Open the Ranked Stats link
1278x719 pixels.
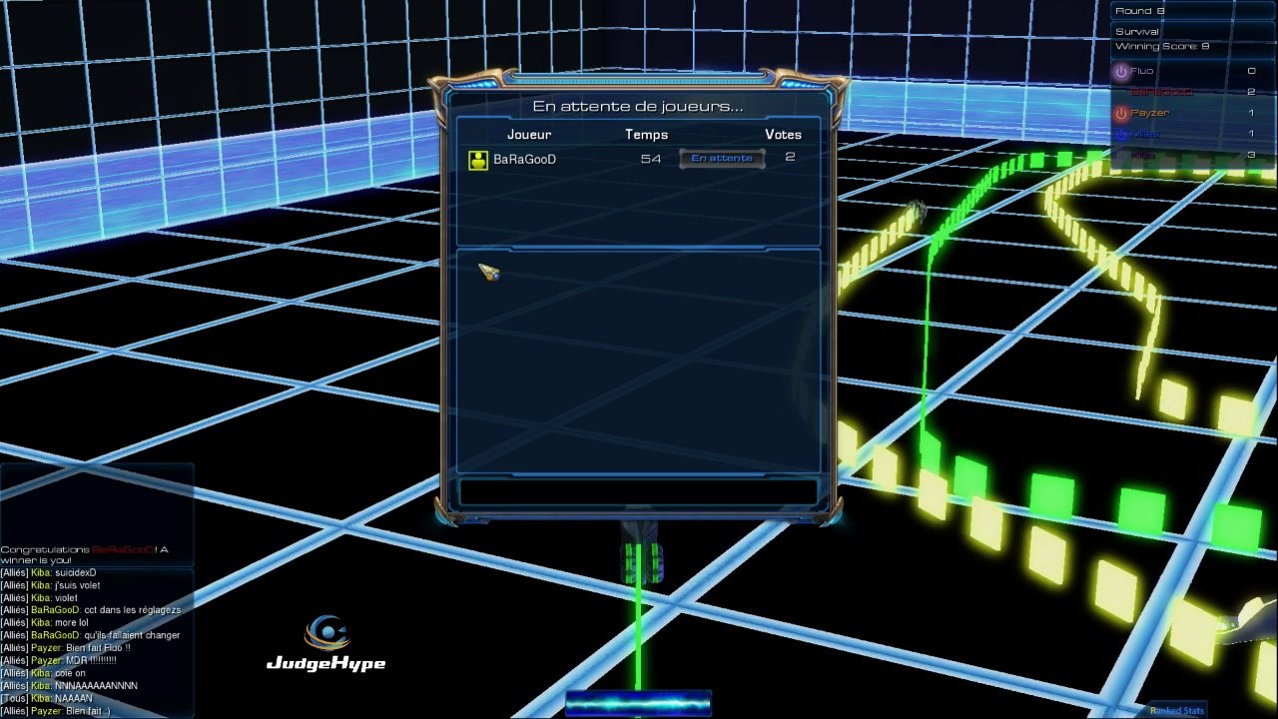pyautogui.click(x=1178, y=710)
